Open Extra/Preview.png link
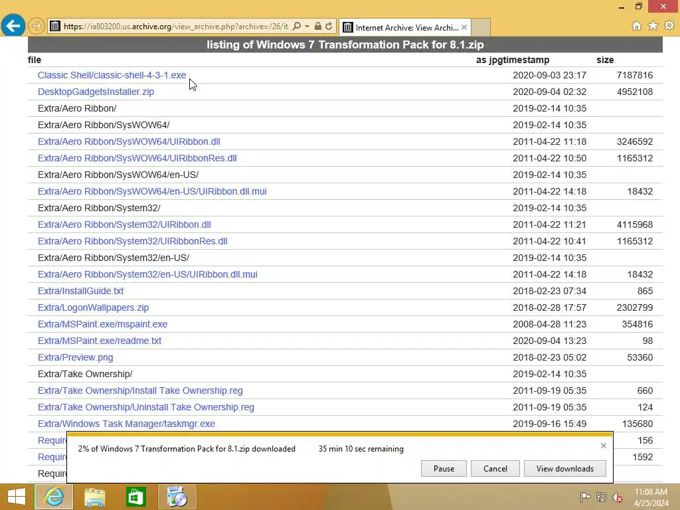 [76, 357]
